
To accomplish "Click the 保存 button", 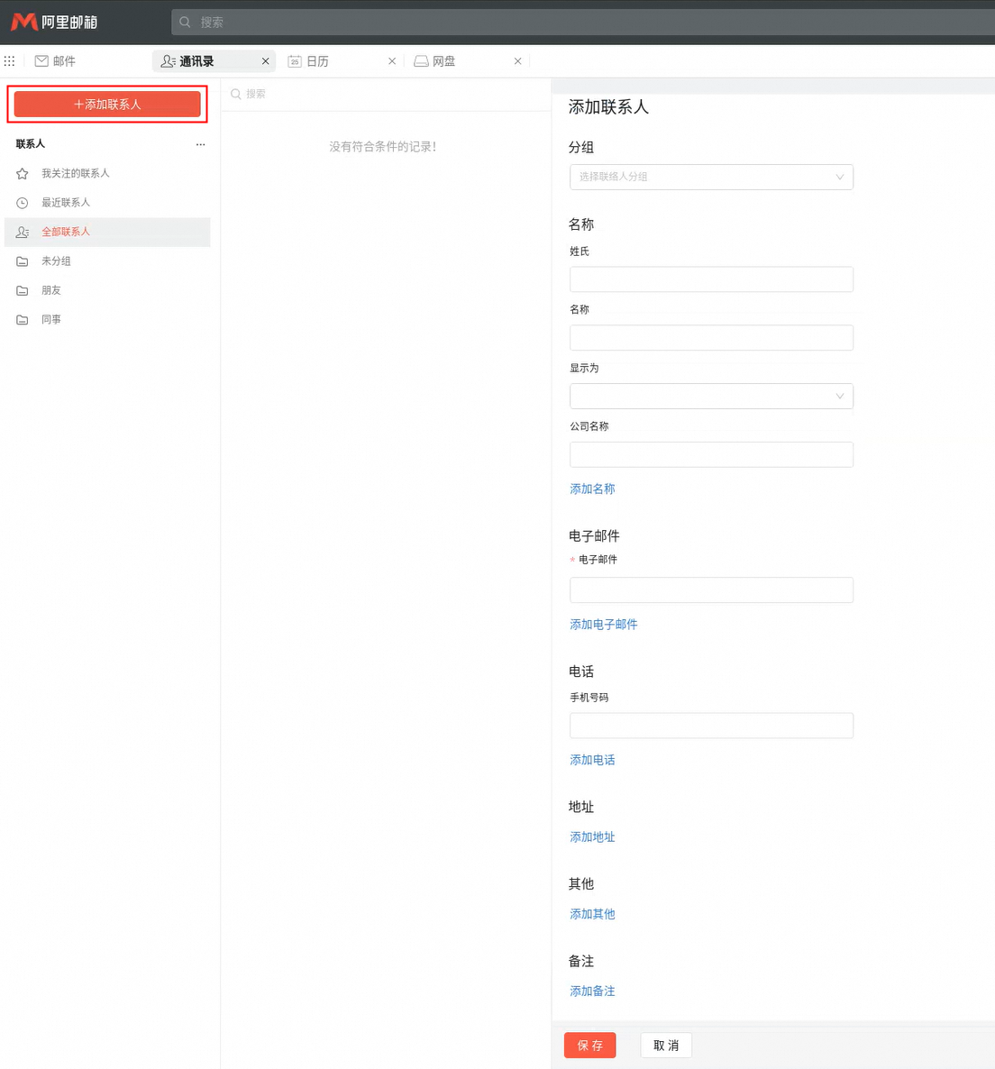I will tap(589, 1046).
